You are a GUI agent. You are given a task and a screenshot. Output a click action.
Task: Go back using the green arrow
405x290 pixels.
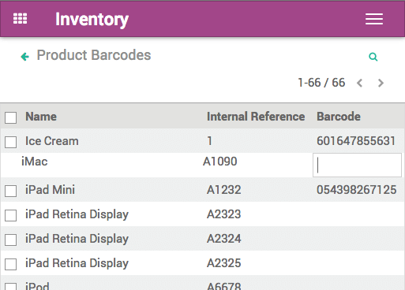25,56
